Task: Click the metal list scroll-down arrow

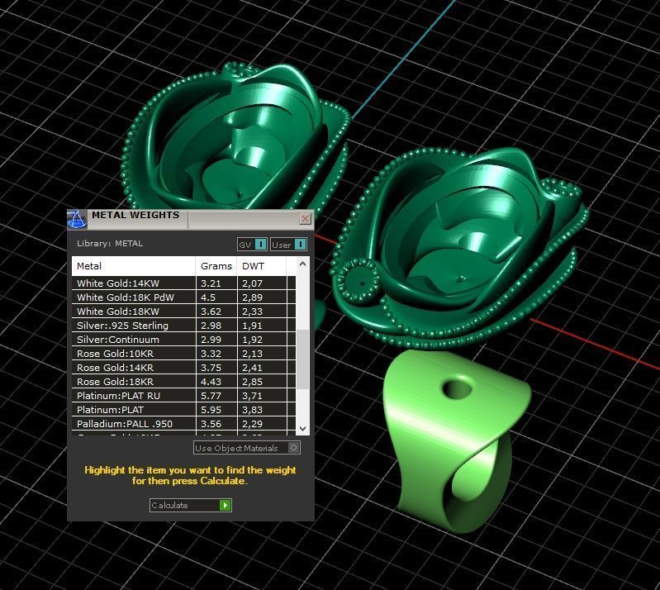Action: [x=302, y=428]
